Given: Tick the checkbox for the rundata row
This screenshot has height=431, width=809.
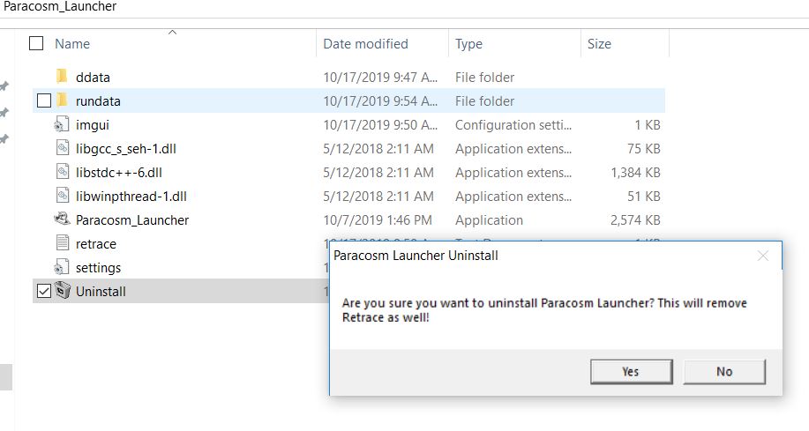Looking at the screenshot, I should point(44,100).
